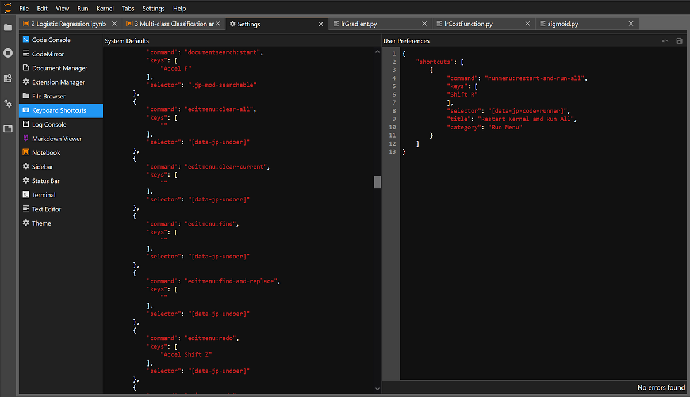Open the Edit menu
The height and width of the screenshot is (397, 690).
[x=42, y=9]
